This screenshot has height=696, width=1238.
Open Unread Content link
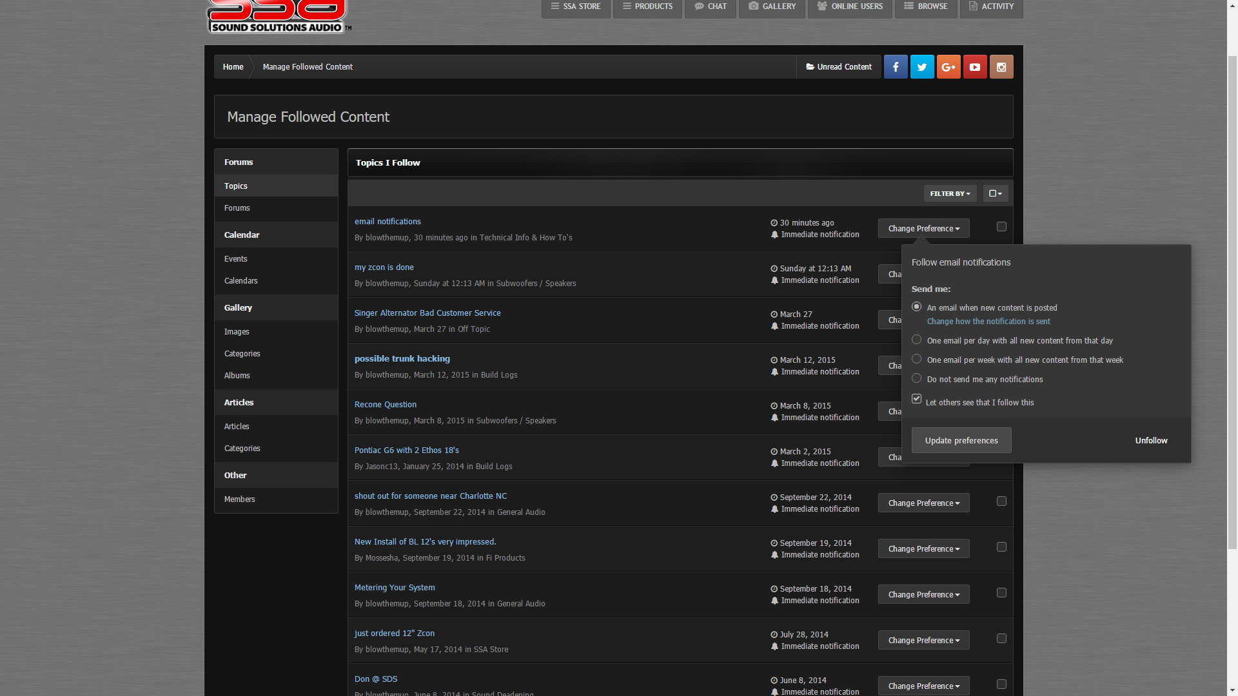(x=839, y=67)
